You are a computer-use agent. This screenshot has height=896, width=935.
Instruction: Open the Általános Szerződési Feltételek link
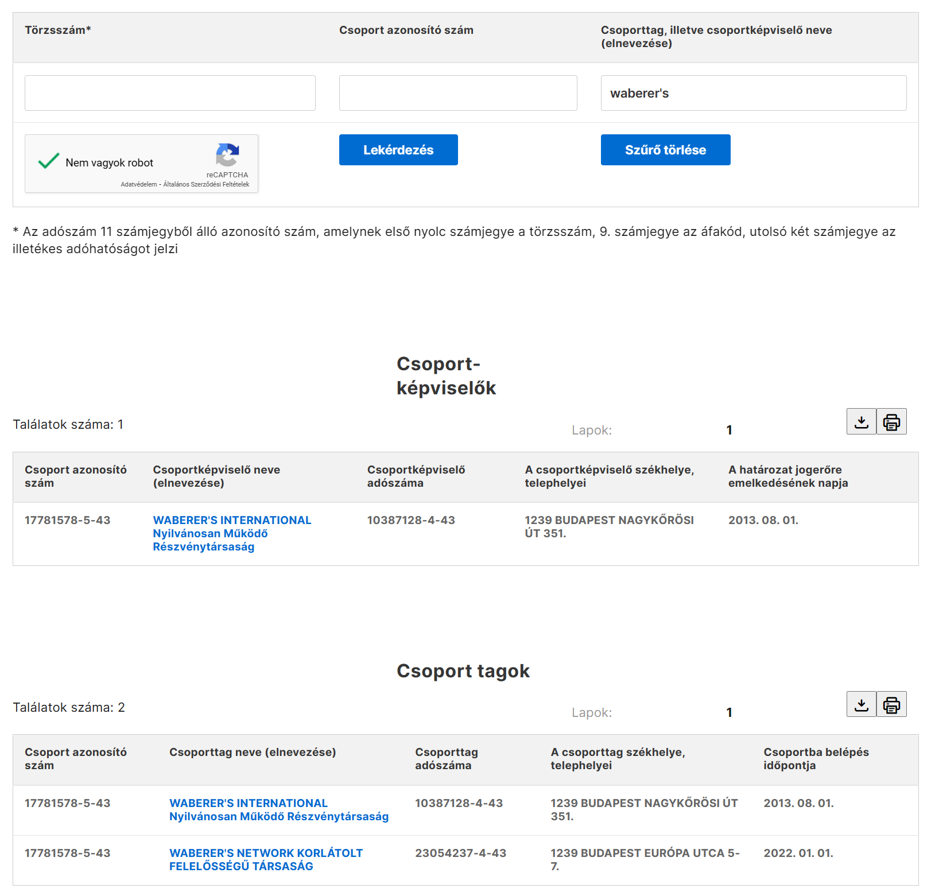coord(206,184)
